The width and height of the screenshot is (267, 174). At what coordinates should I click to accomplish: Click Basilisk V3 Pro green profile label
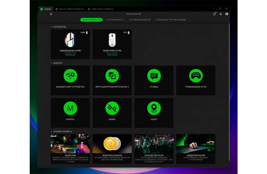(x=70, y=55)
